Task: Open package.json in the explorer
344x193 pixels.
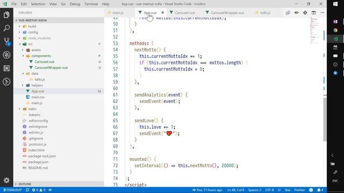Action: [x=59, y=162]
